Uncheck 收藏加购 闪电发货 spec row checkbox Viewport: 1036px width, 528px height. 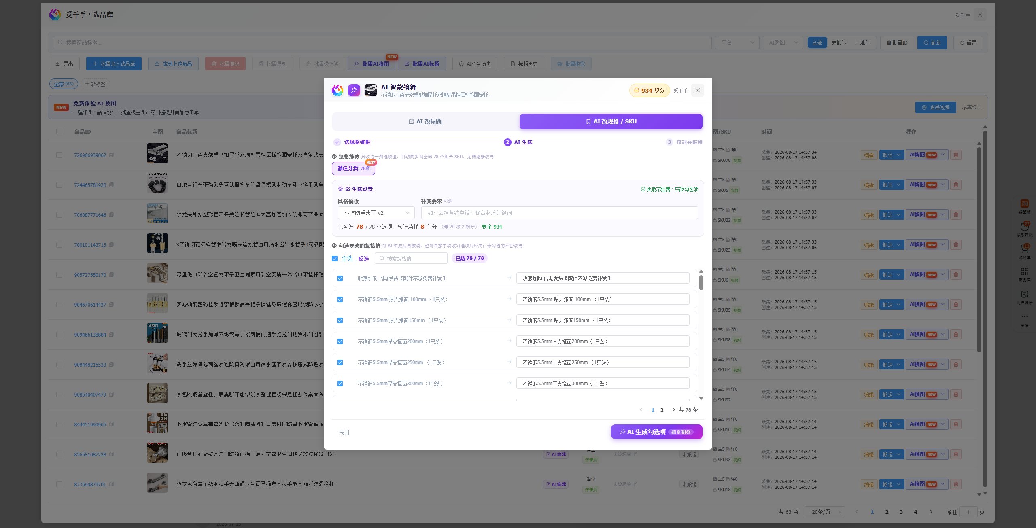click(x=340, y=278)
